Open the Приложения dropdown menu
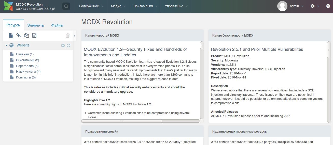Screen dimensions: 333x145 tap(145, 6)
